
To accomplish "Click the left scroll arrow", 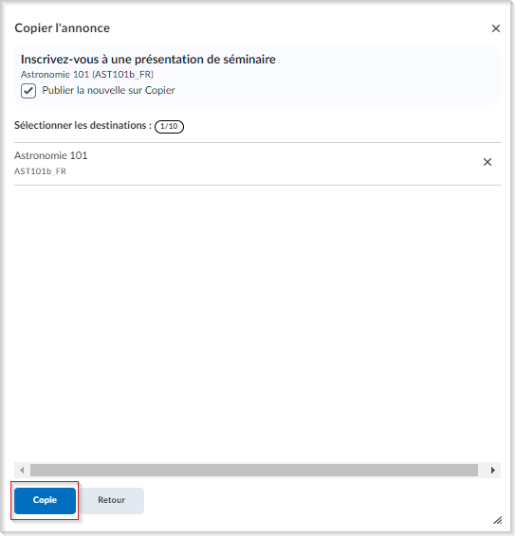I will [x=22, y=470].
